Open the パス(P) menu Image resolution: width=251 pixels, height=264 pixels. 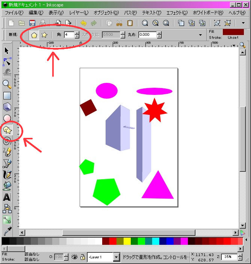(x=130, y=13)
